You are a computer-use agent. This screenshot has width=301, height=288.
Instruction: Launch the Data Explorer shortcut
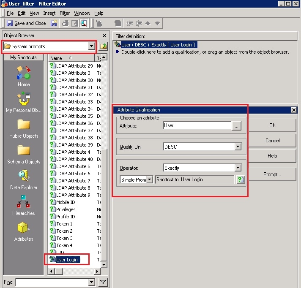(24, 179)
